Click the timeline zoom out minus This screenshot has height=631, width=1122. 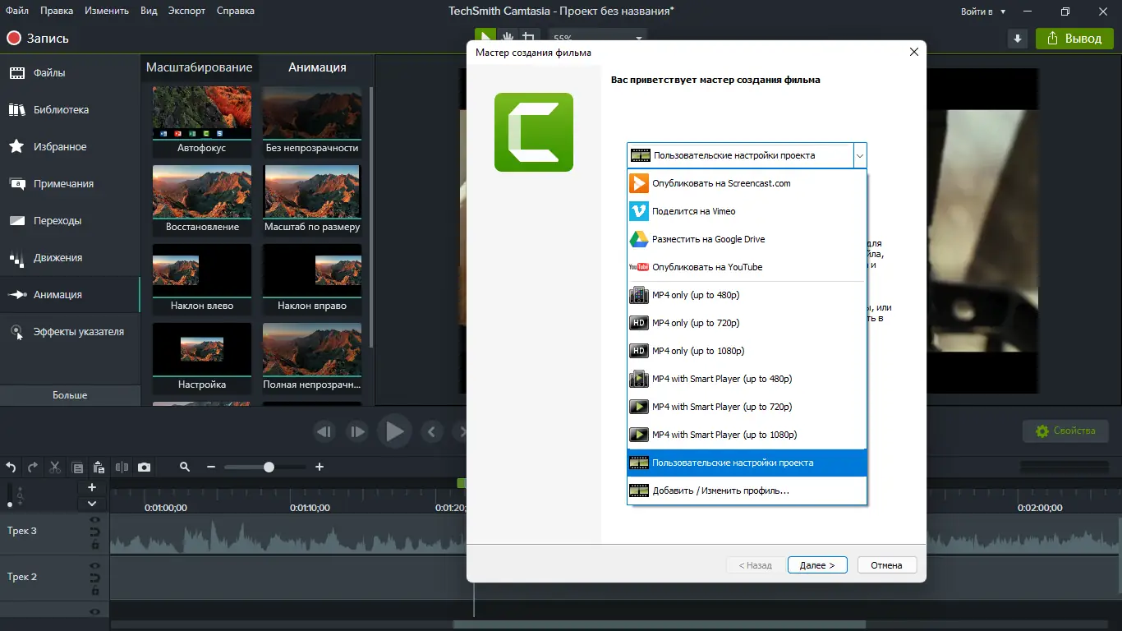tap(211, 467)
